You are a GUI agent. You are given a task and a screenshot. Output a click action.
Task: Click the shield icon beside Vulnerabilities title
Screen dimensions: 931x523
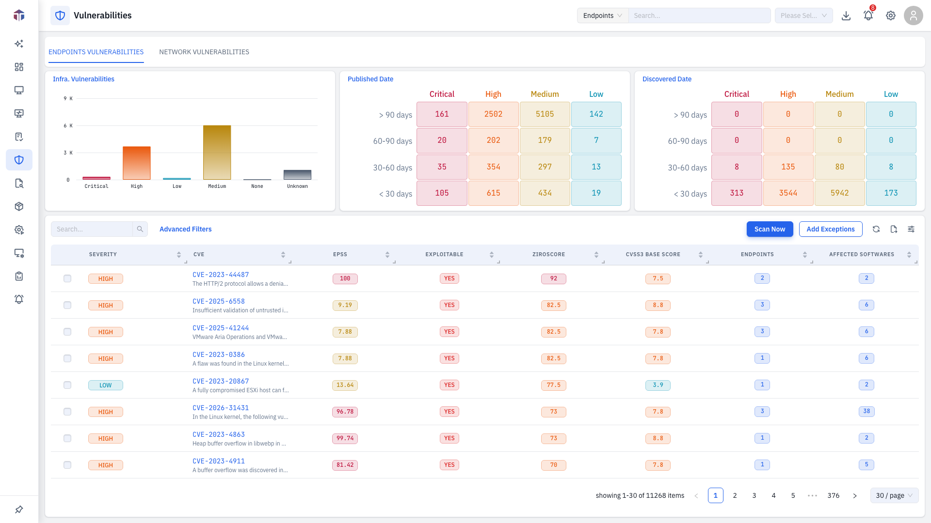60,15
